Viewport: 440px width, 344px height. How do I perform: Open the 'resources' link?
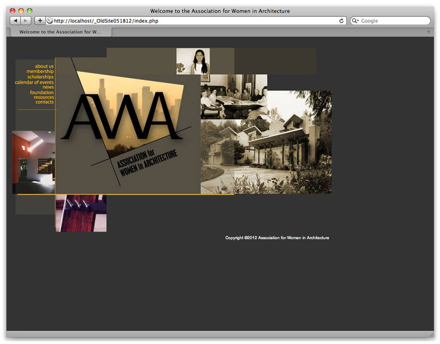click(x=44, y=97)
